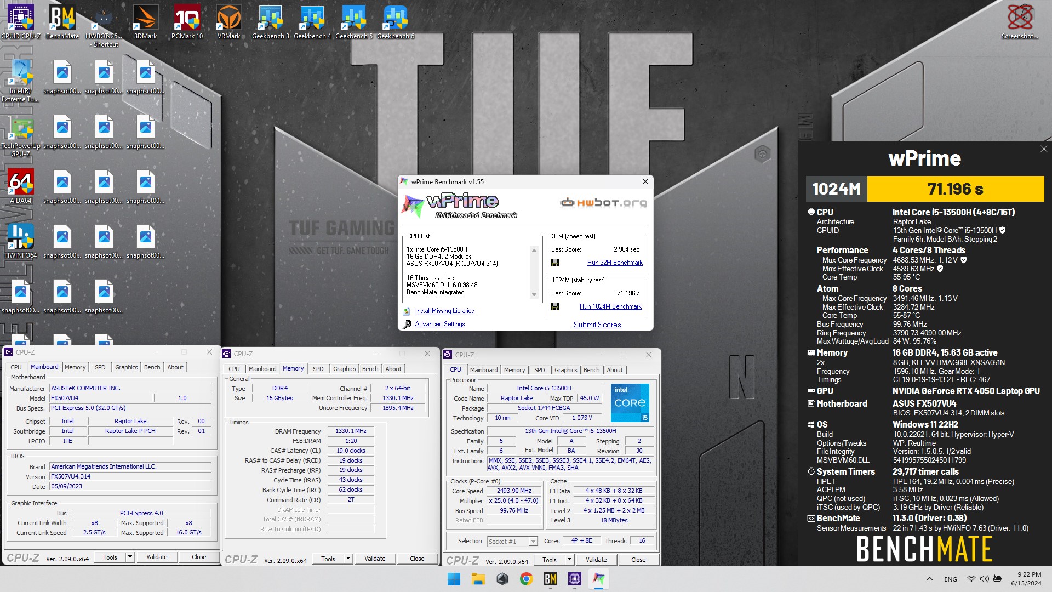Open the Tools dropdown arrow in Memory CPU-Z window
This screenshot has height=592, width=1052.
coord(348,559)
